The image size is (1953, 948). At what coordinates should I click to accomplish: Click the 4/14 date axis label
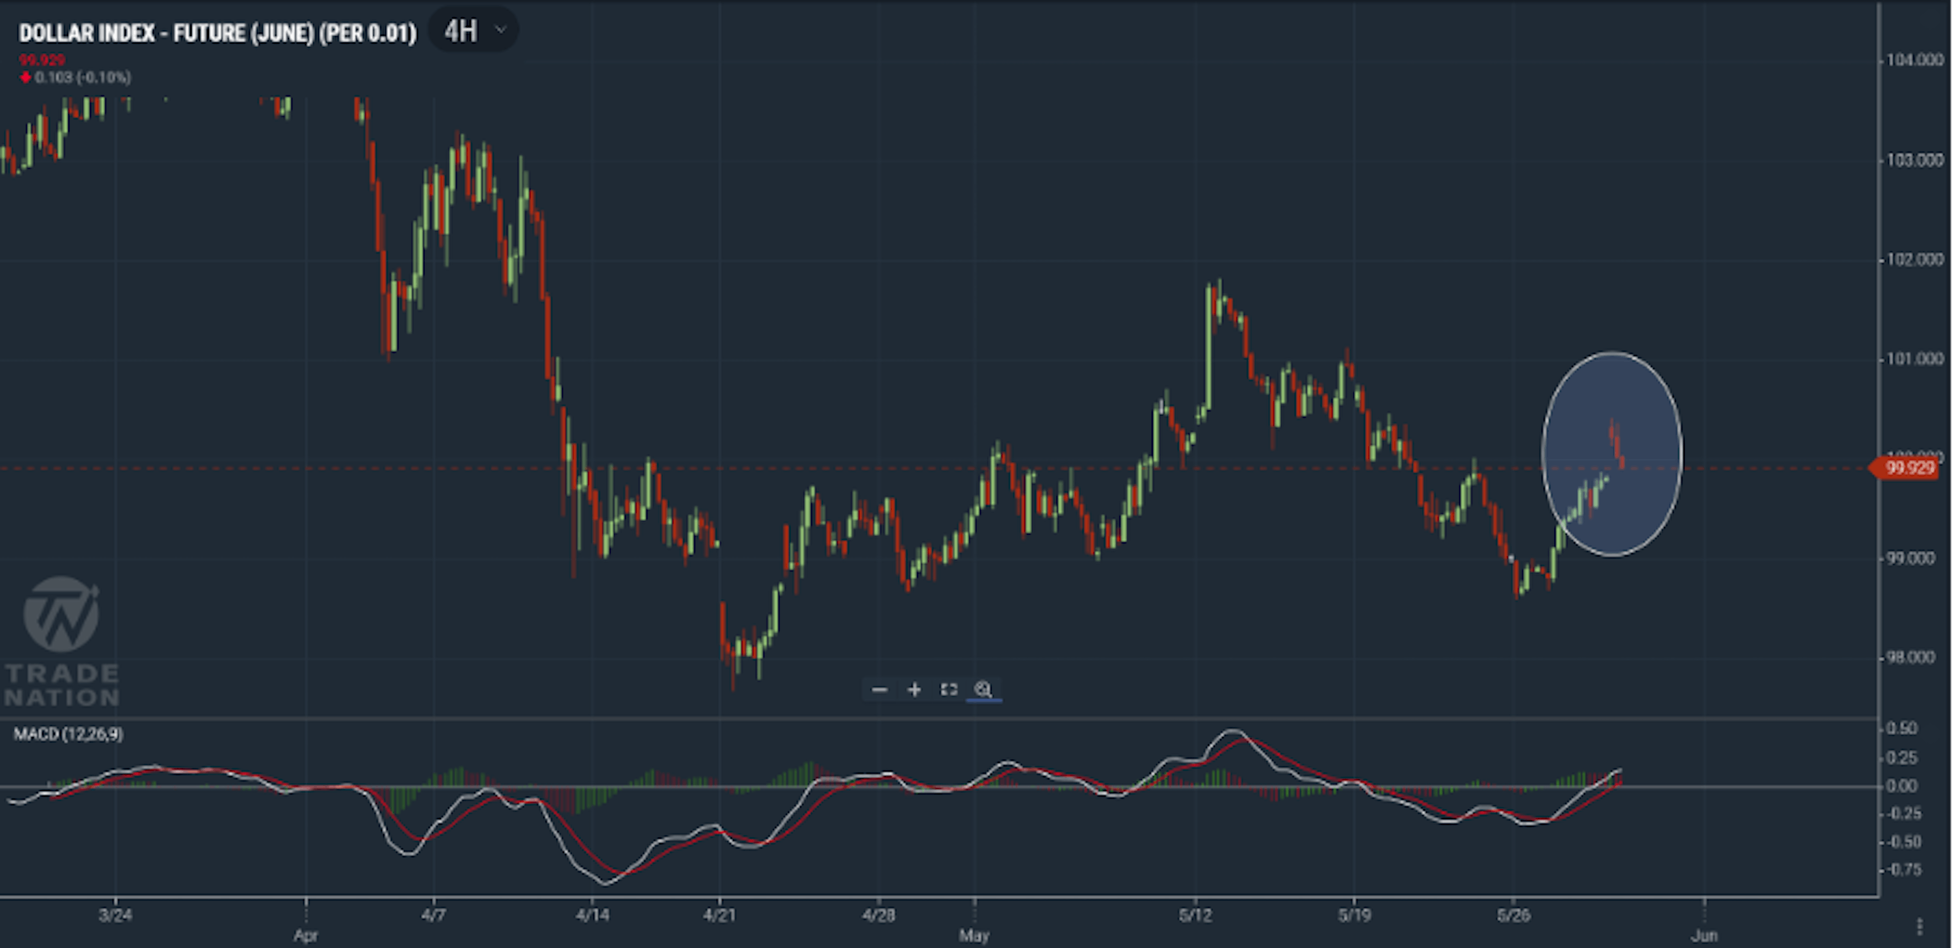(x=592, y=914)
